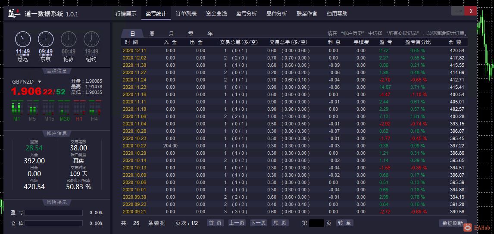Viewport: 494px width, 234px height.
Task: Click the 3.71 % profit percentage
Action: (x=417, y=87)
